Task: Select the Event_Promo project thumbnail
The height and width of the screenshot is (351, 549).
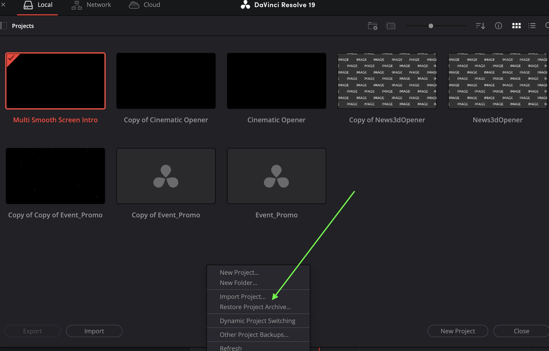Action: 276,176
